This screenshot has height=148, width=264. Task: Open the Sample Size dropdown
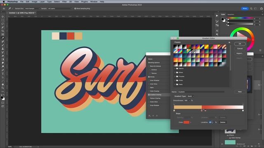pyautogui.click(x=32, y=9)
